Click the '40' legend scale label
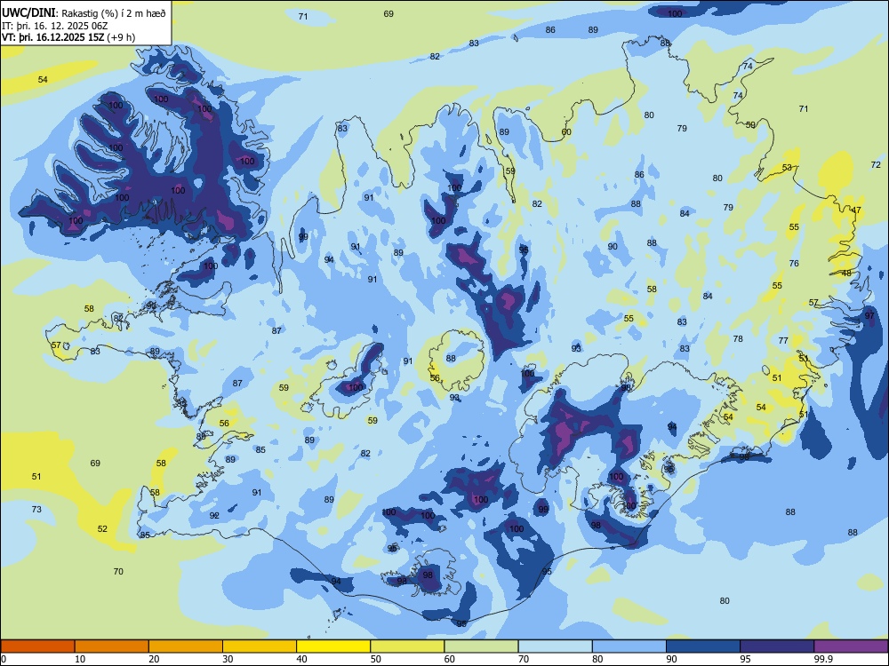889x666 pixels. (301, 659)
